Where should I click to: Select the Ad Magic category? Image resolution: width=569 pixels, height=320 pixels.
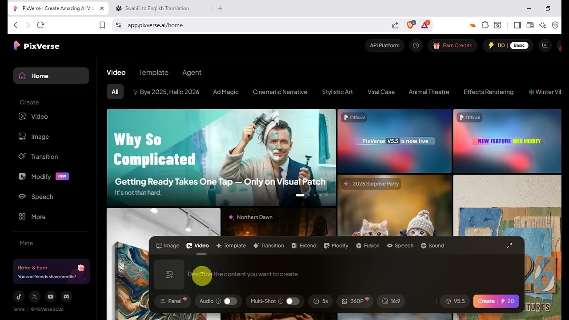pos(226,92)
